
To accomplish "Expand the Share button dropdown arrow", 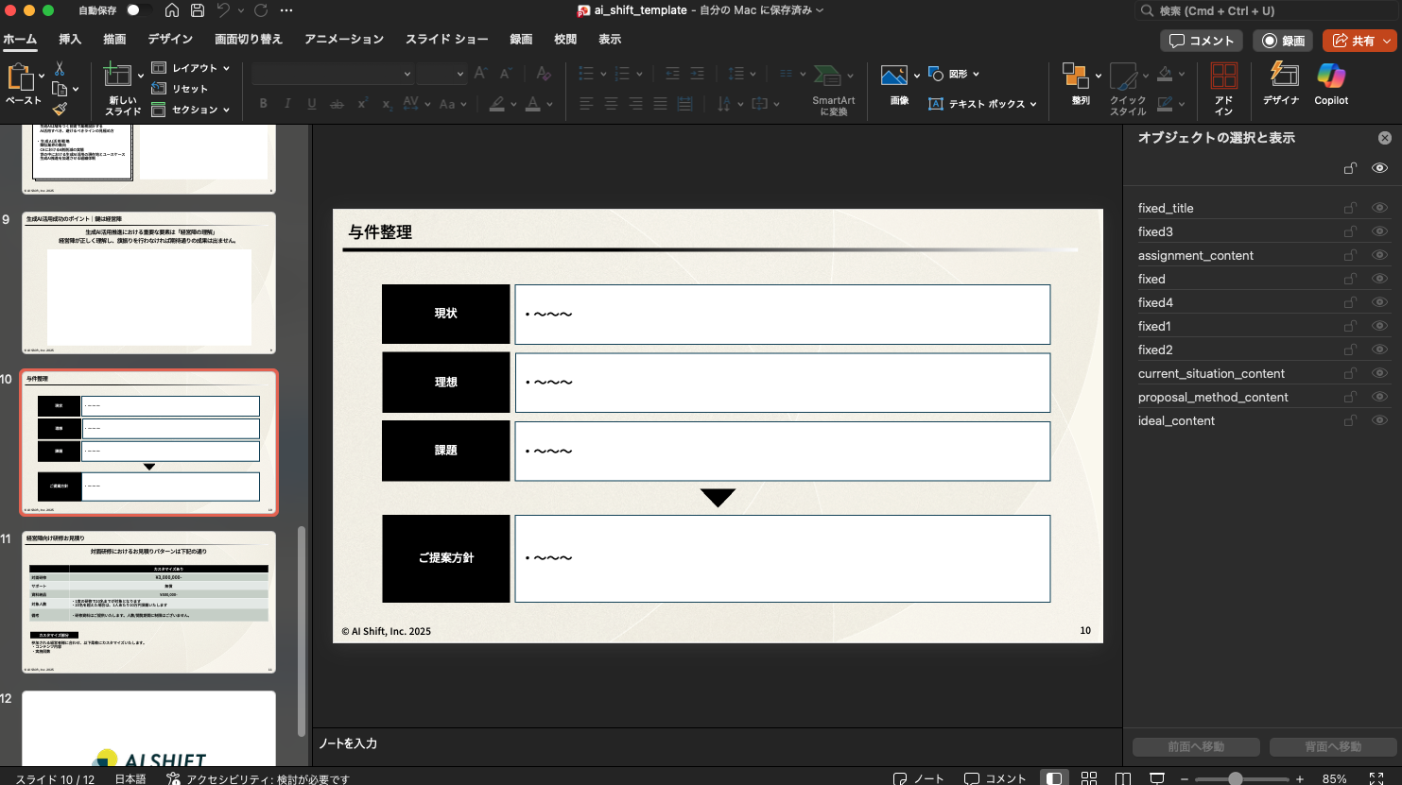I will pos(1387,41).
